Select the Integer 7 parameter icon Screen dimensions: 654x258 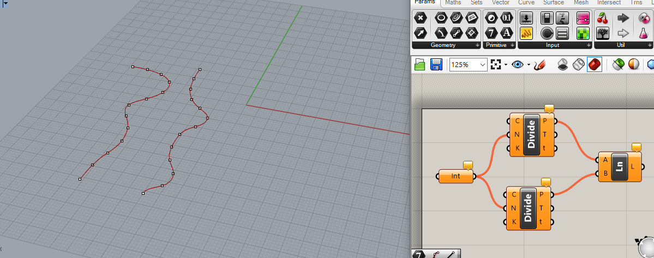coord(491,33)
